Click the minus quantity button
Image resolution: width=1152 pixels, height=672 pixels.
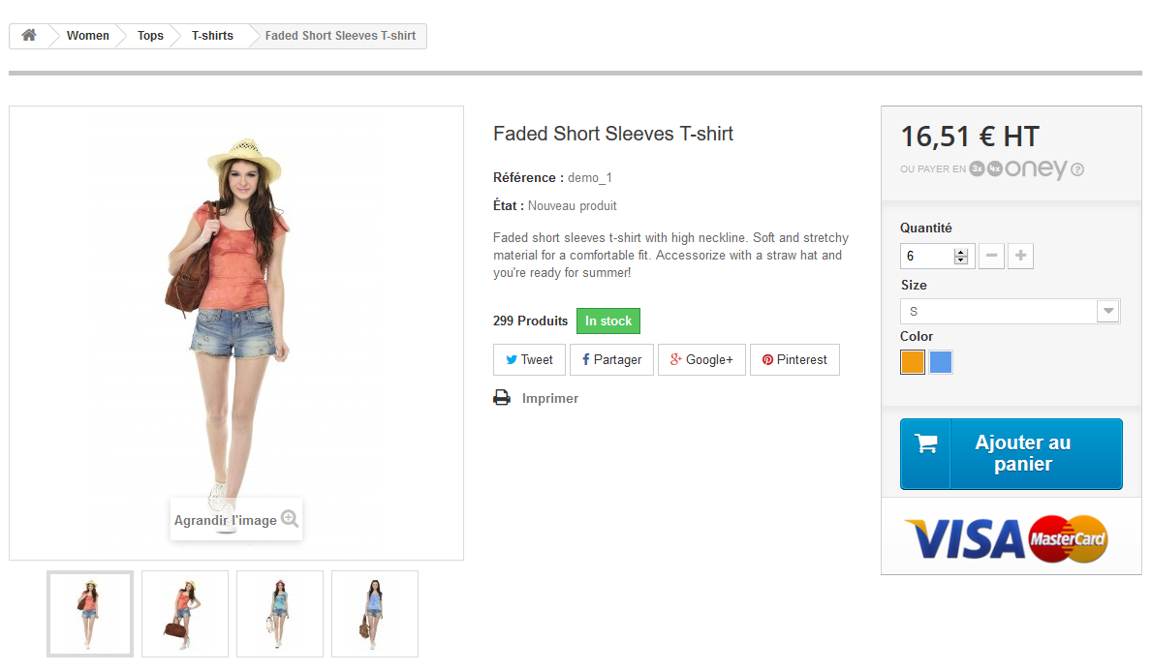991,256
